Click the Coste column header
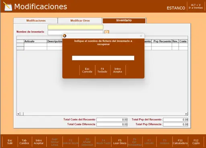This screenshot has height=148, width=206. pos(183,41)
